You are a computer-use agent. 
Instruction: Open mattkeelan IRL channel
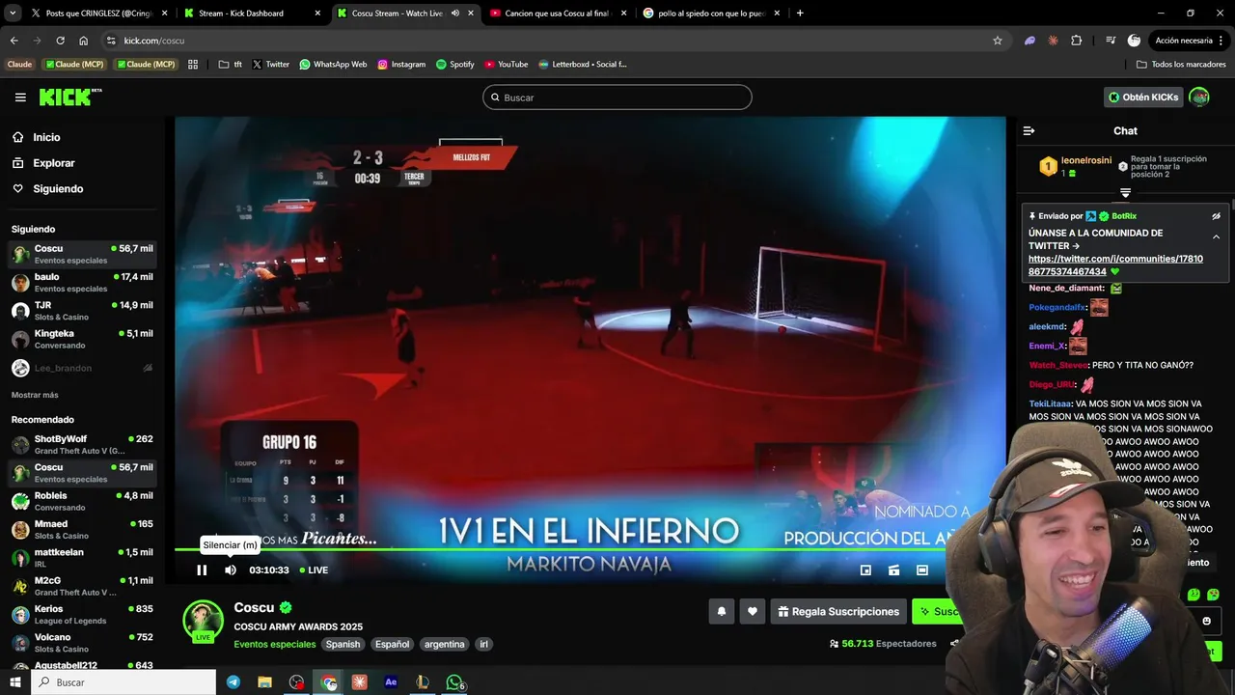pyautogui.click(x=82, y=558)
